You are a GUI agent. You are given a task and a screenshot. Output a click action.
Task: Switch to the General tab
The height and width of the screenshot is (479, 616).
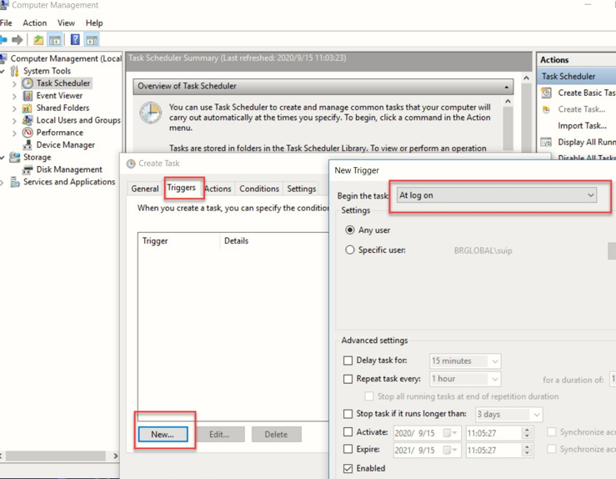click(145, 189)
